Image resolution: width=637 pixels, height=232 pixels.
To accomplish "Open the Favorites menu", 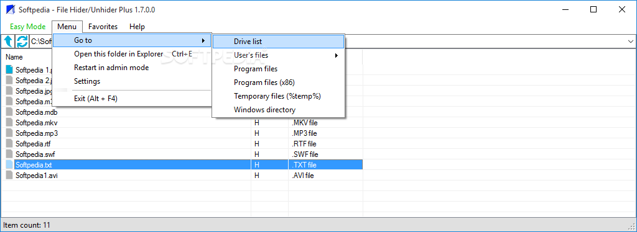I will coord(103,27).
